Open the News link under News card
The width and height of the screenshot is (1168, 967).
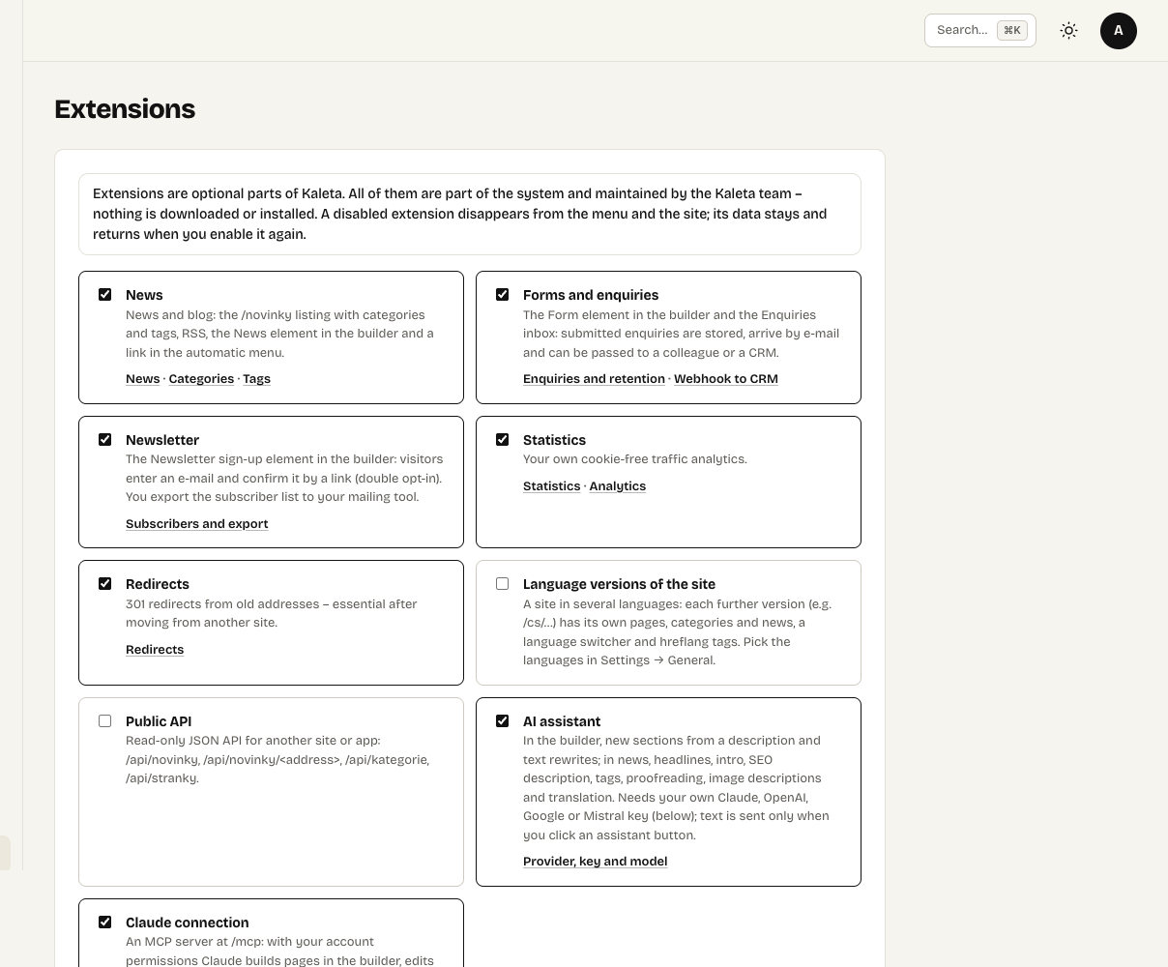[142, 379]
